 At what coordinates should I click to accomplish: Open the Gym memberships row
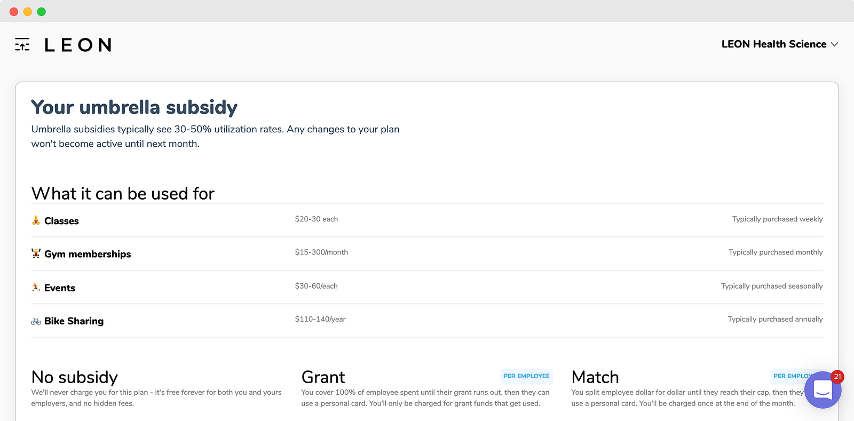(88, 254)
